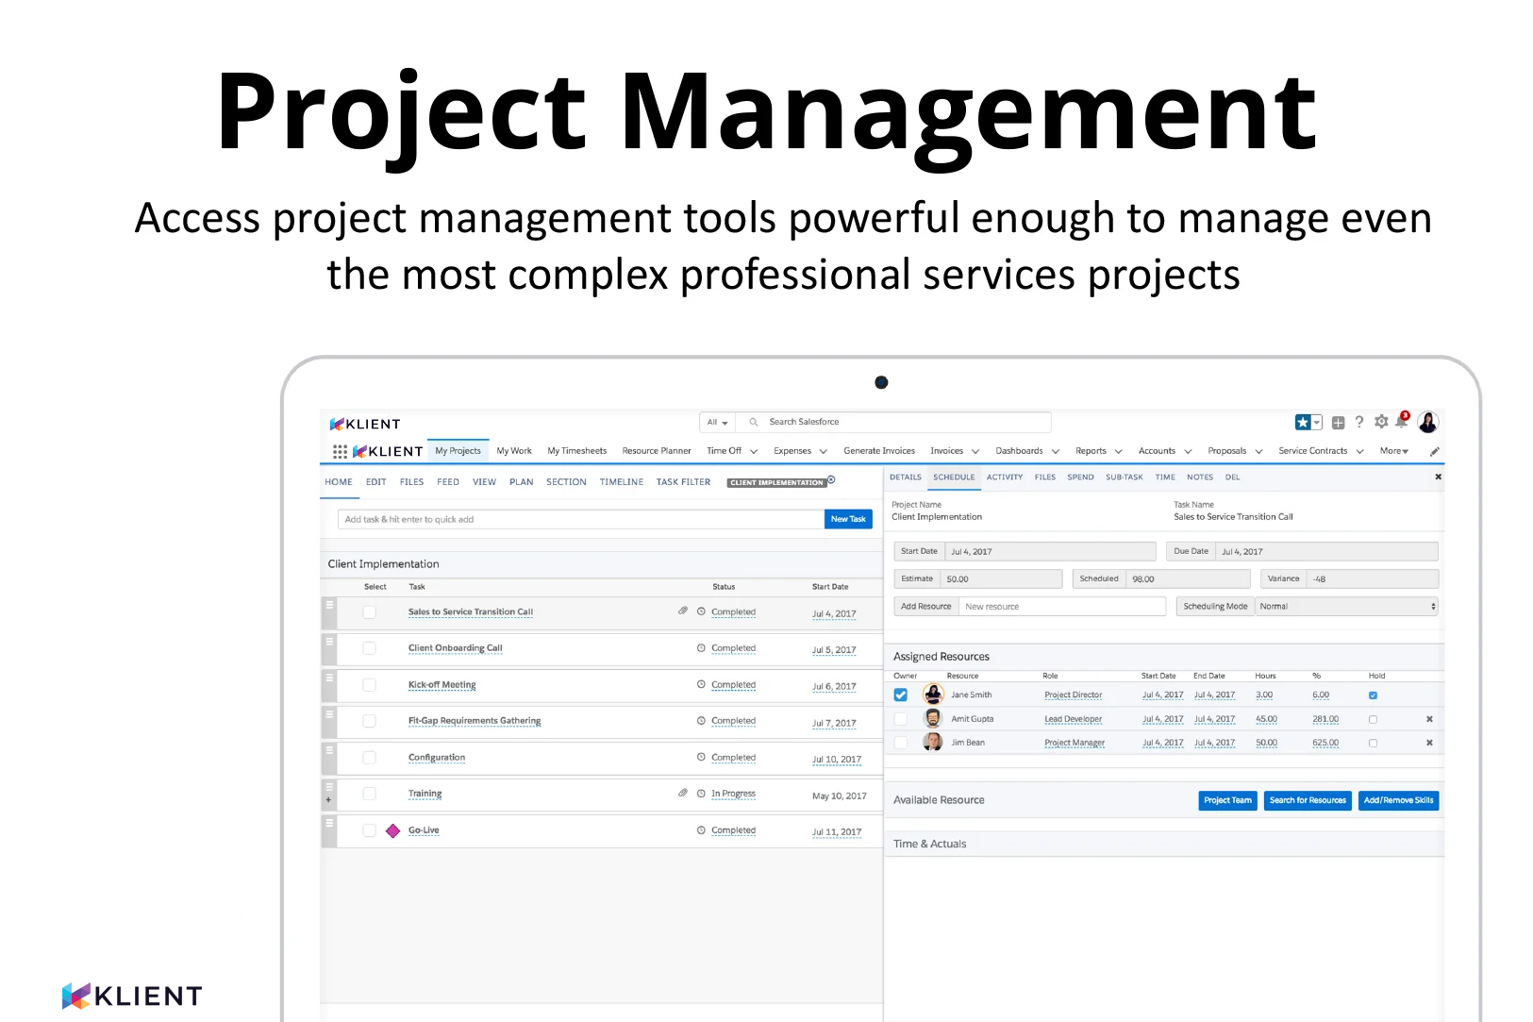Click the help question mark icon
The image size is (1533, 1022).
point(1359,422)
